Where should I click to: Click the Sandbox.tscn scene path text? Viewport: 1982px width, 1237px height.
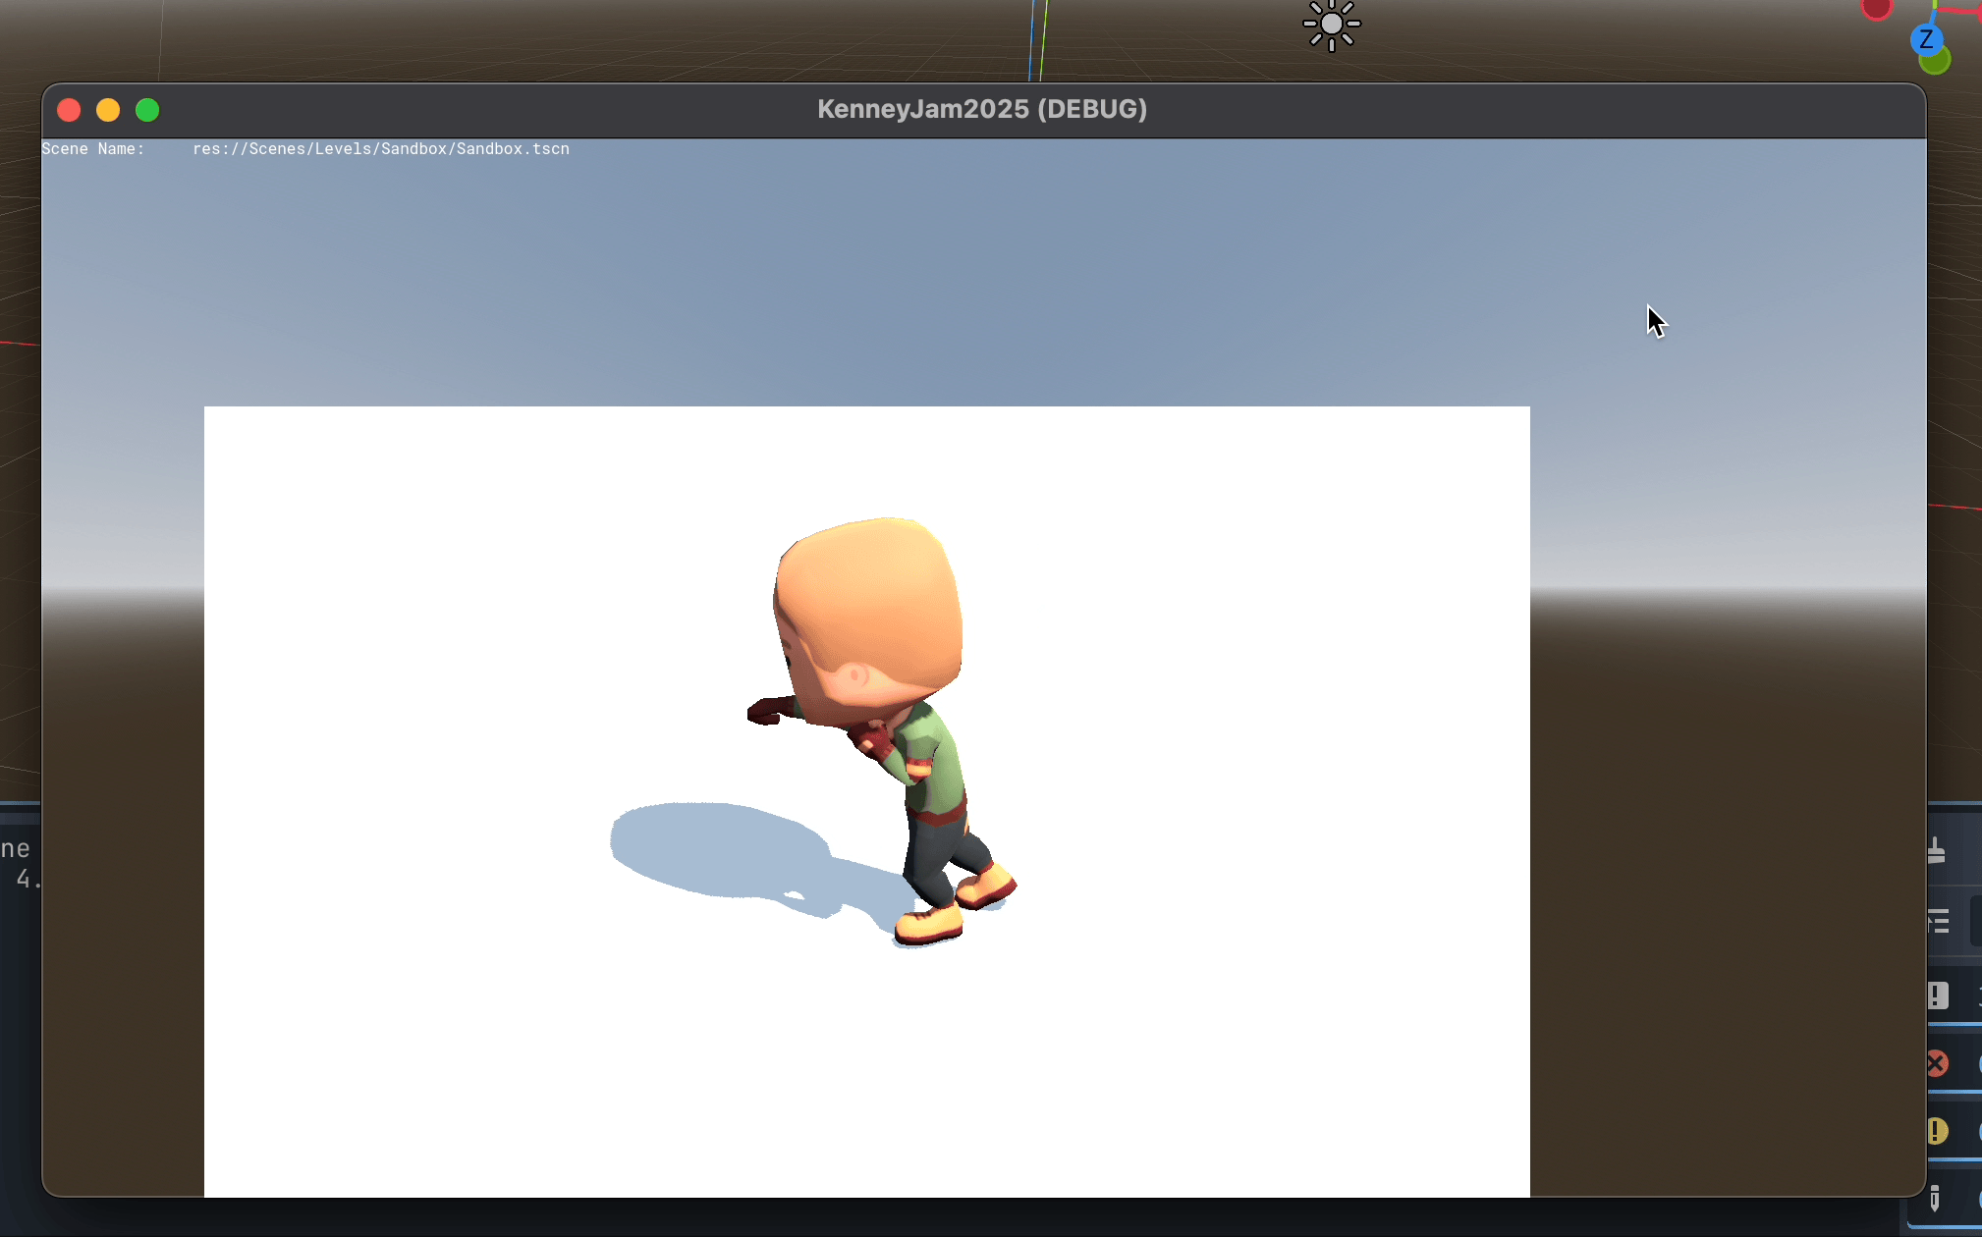click(381, 149)
